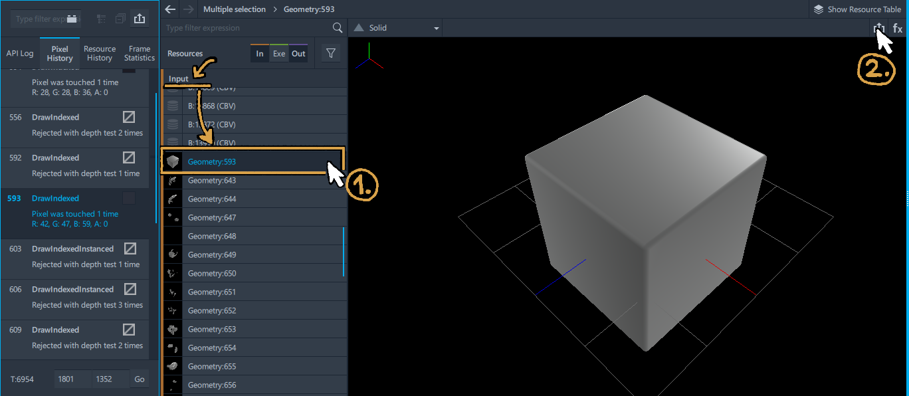This screenshot has width=909, height=396.
Task: Switch to the Resource History tab
Action: click(x=100, y=53)
